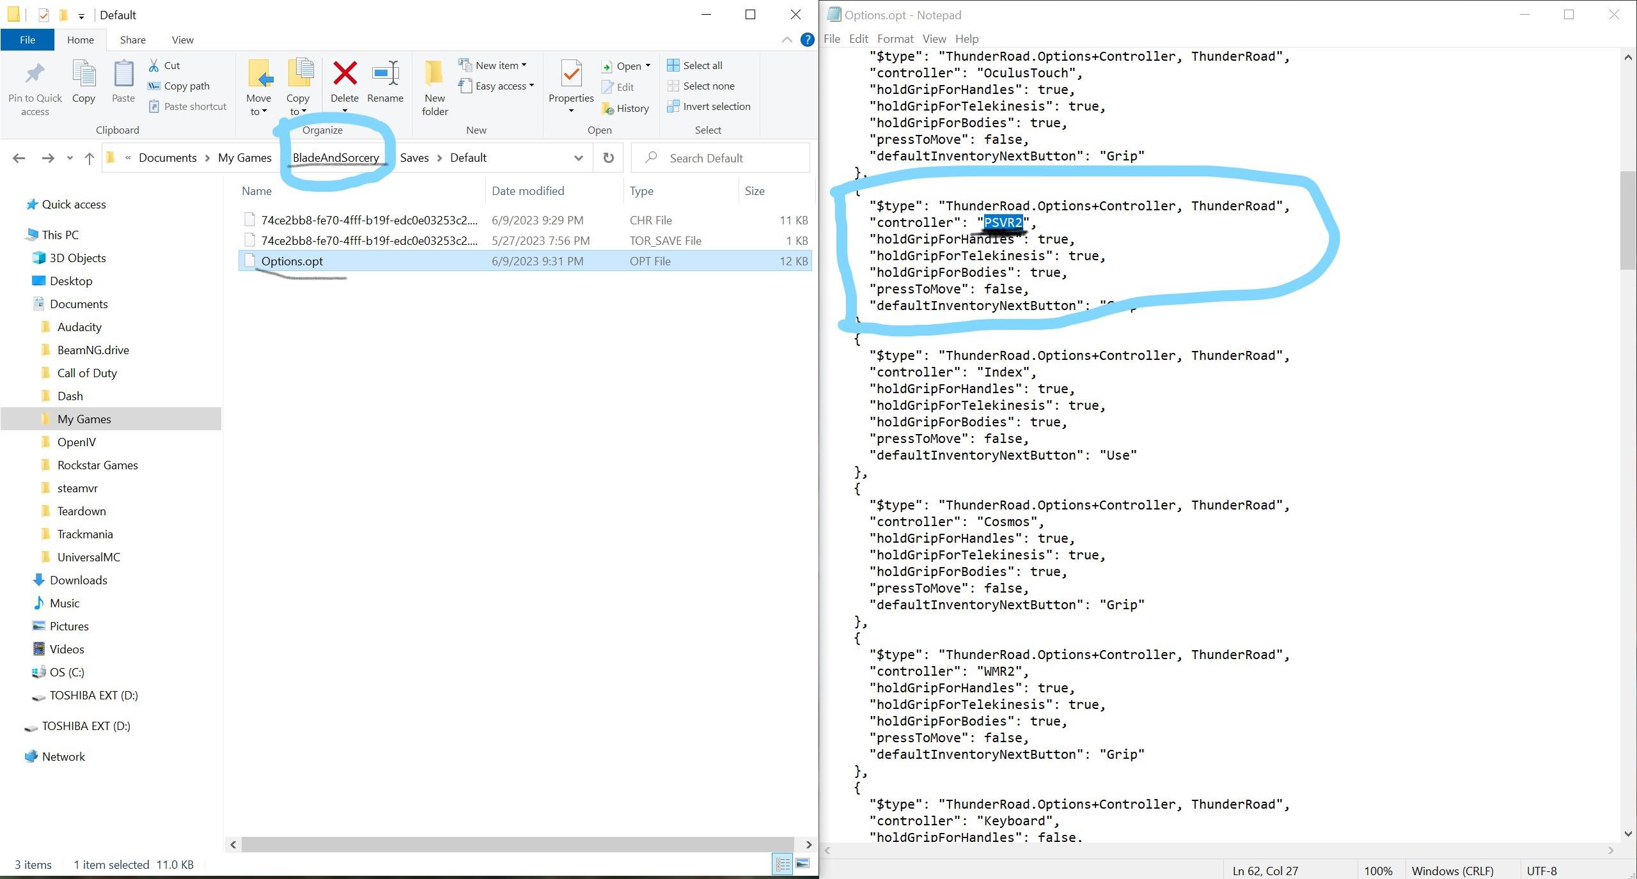The height and width of the screenshot is (879, 1637).
Task: Click the address bar refresh icon
Action: coord(608,158)
